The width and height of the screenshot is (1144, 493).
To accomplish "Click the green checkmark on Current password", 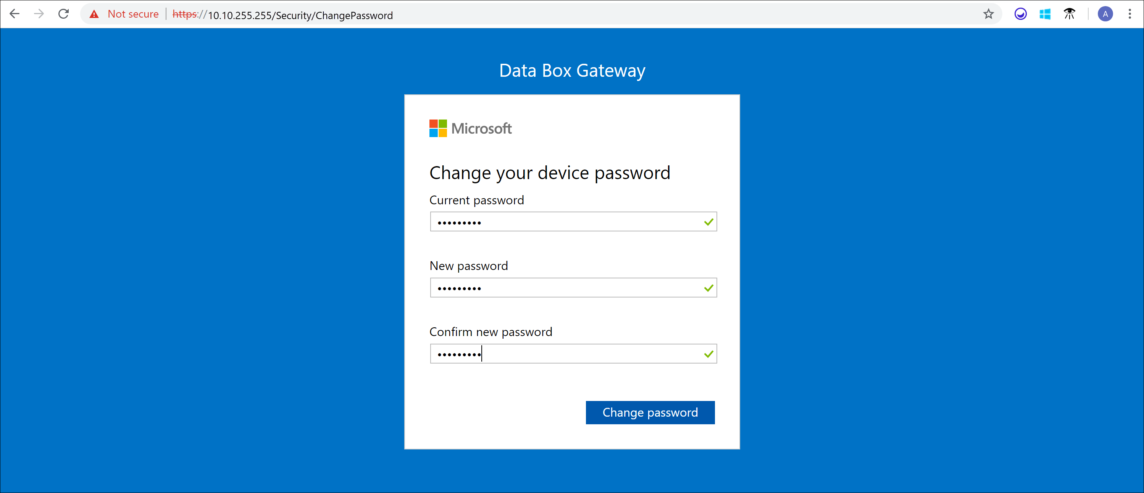I will pos(705,222).
